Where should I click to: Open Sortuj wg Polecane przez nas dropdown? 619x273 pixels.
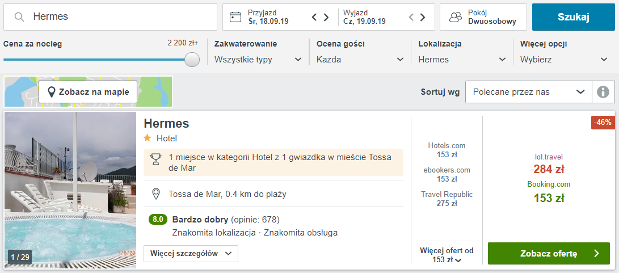[529, 92]
